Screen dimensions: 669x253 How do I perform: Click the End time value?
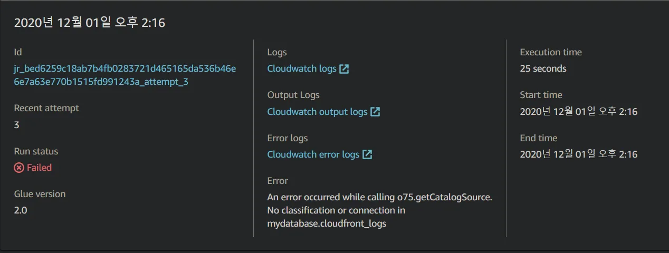578,154
